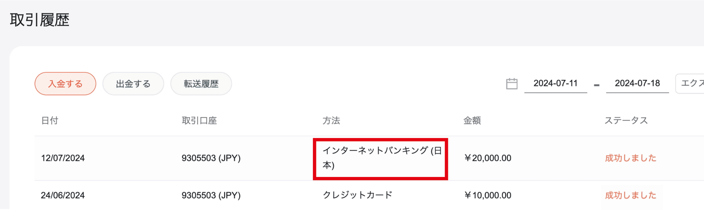Click the export button at right edge
Viewport: 704px width, 210px height.
[691, 84]
